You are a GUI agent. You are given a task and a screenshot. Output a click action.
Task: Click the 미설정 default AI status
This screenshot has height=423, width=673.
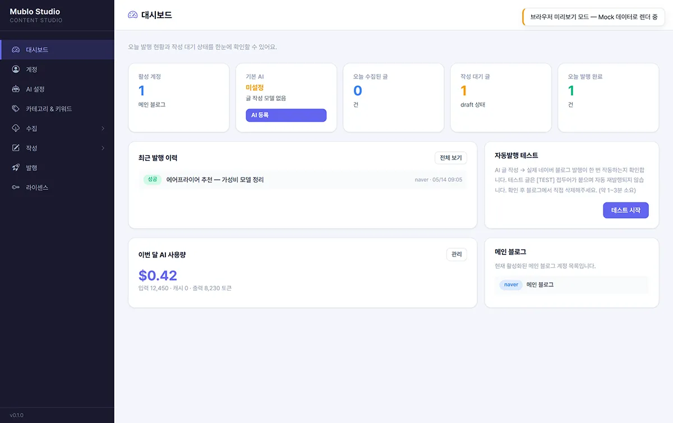coord(255,88)
